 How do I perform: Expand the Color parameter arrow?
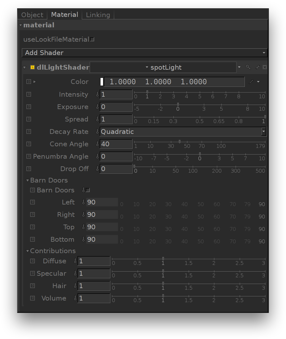point(35,82)
